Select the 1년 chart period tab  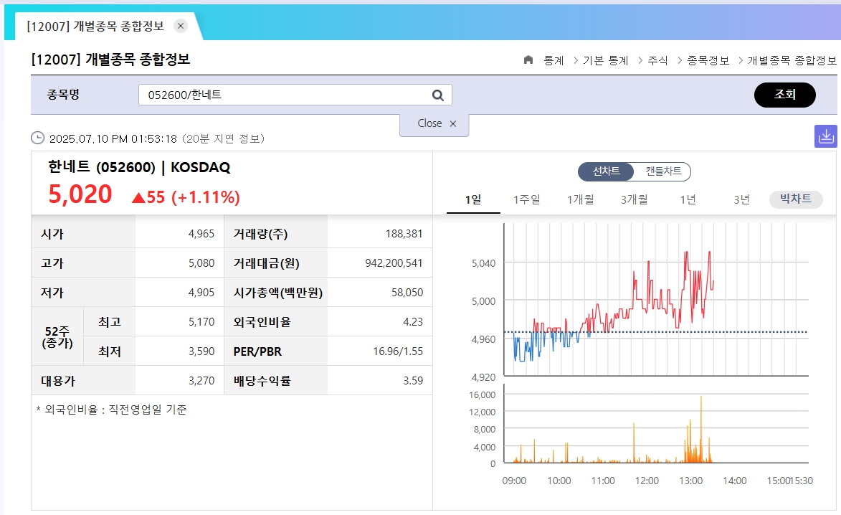pyautogui.click(x=688, y=200)
